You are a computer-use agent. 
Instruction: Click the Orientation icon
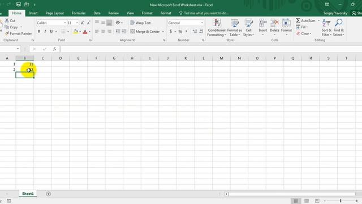118,23
